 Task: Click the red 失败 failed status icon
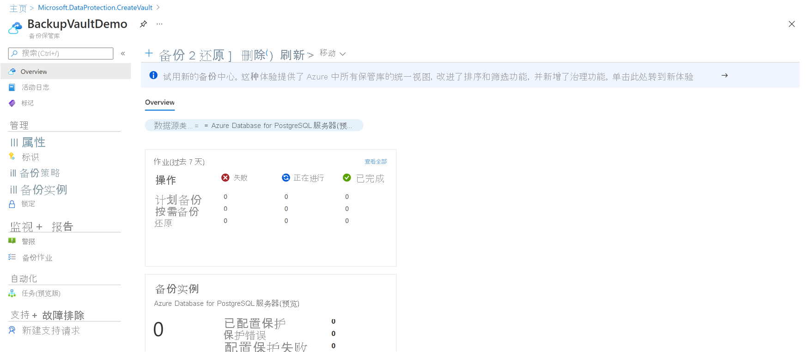point(225,178)
